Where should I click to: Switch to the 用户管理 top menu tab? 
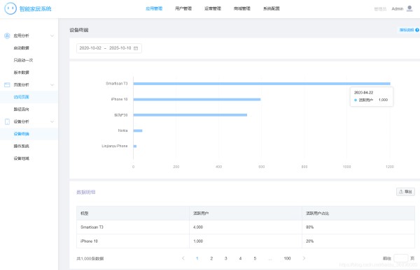point(183,8)
